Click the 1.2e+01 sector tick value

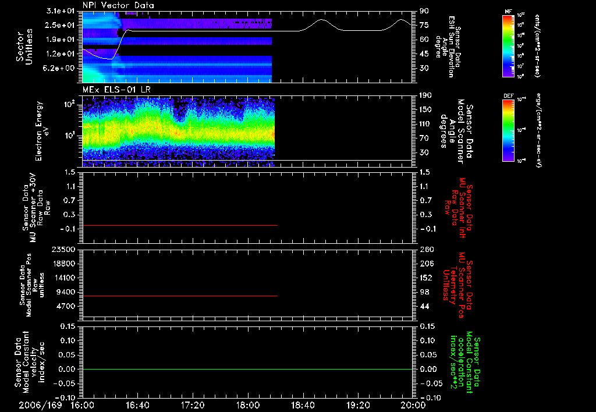point(61,54)
